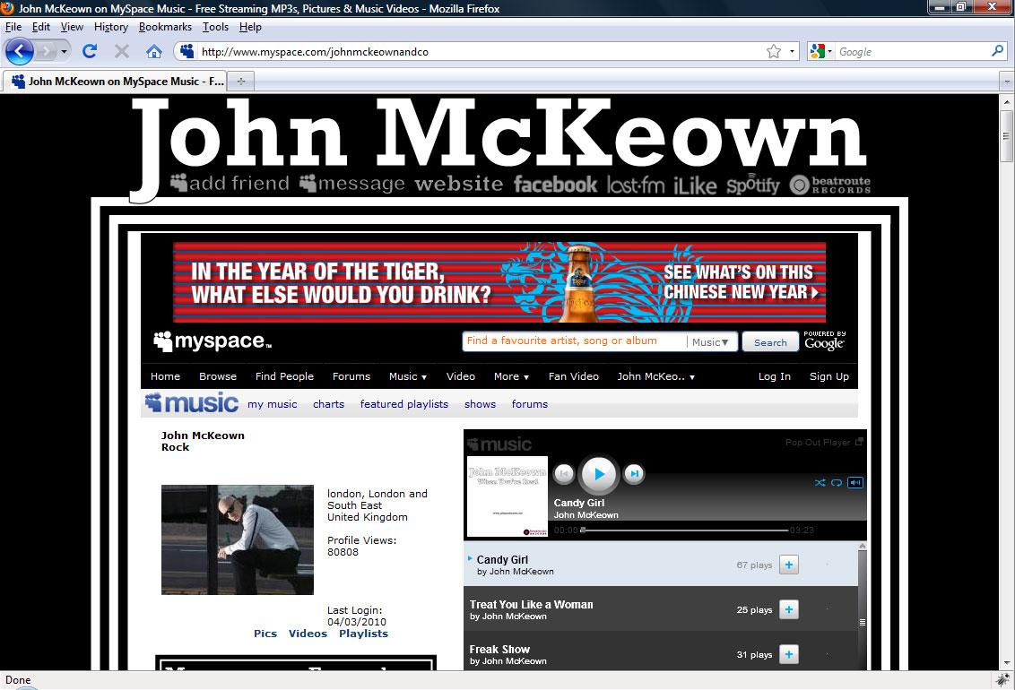Open the Help menu
This screenshot has height=690, width=1015.
[x=250, y=27]
